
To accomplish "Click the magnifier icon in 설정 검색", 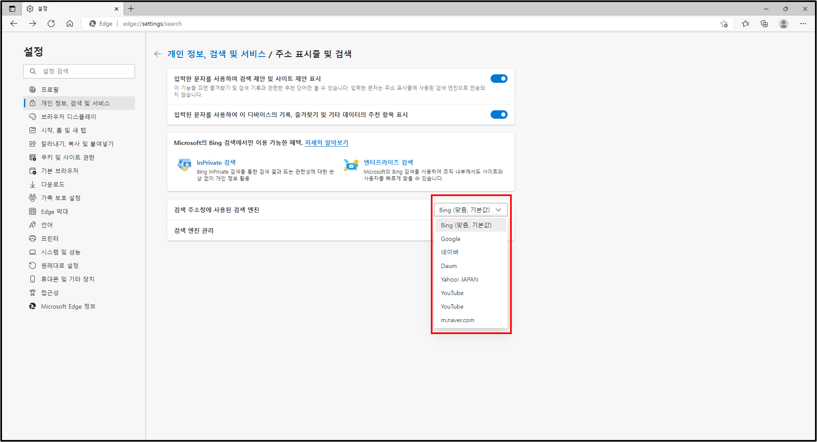I will [33, 71].
